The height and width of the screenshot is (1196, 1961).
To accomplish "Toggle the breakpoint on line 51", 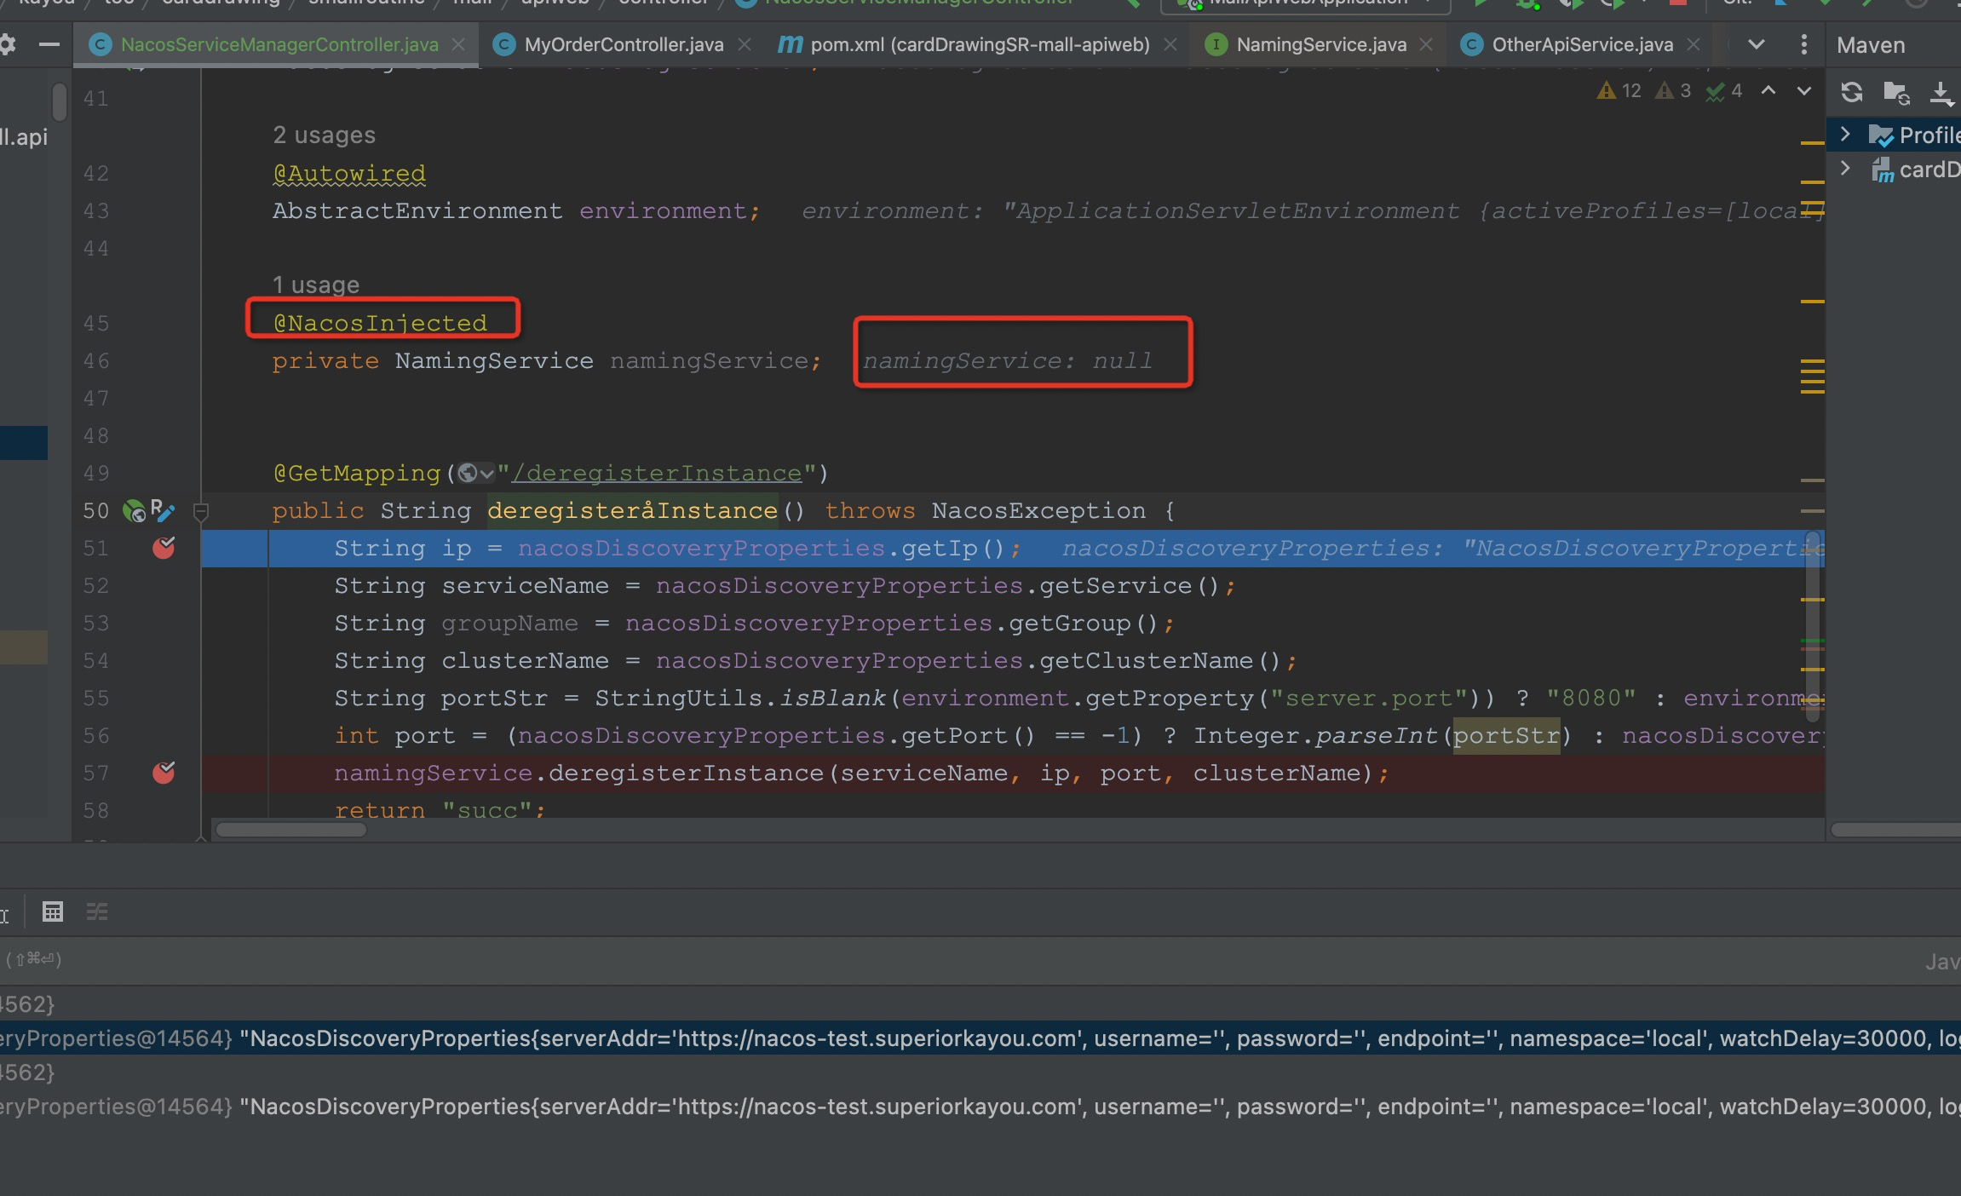I will click(164, 548).
